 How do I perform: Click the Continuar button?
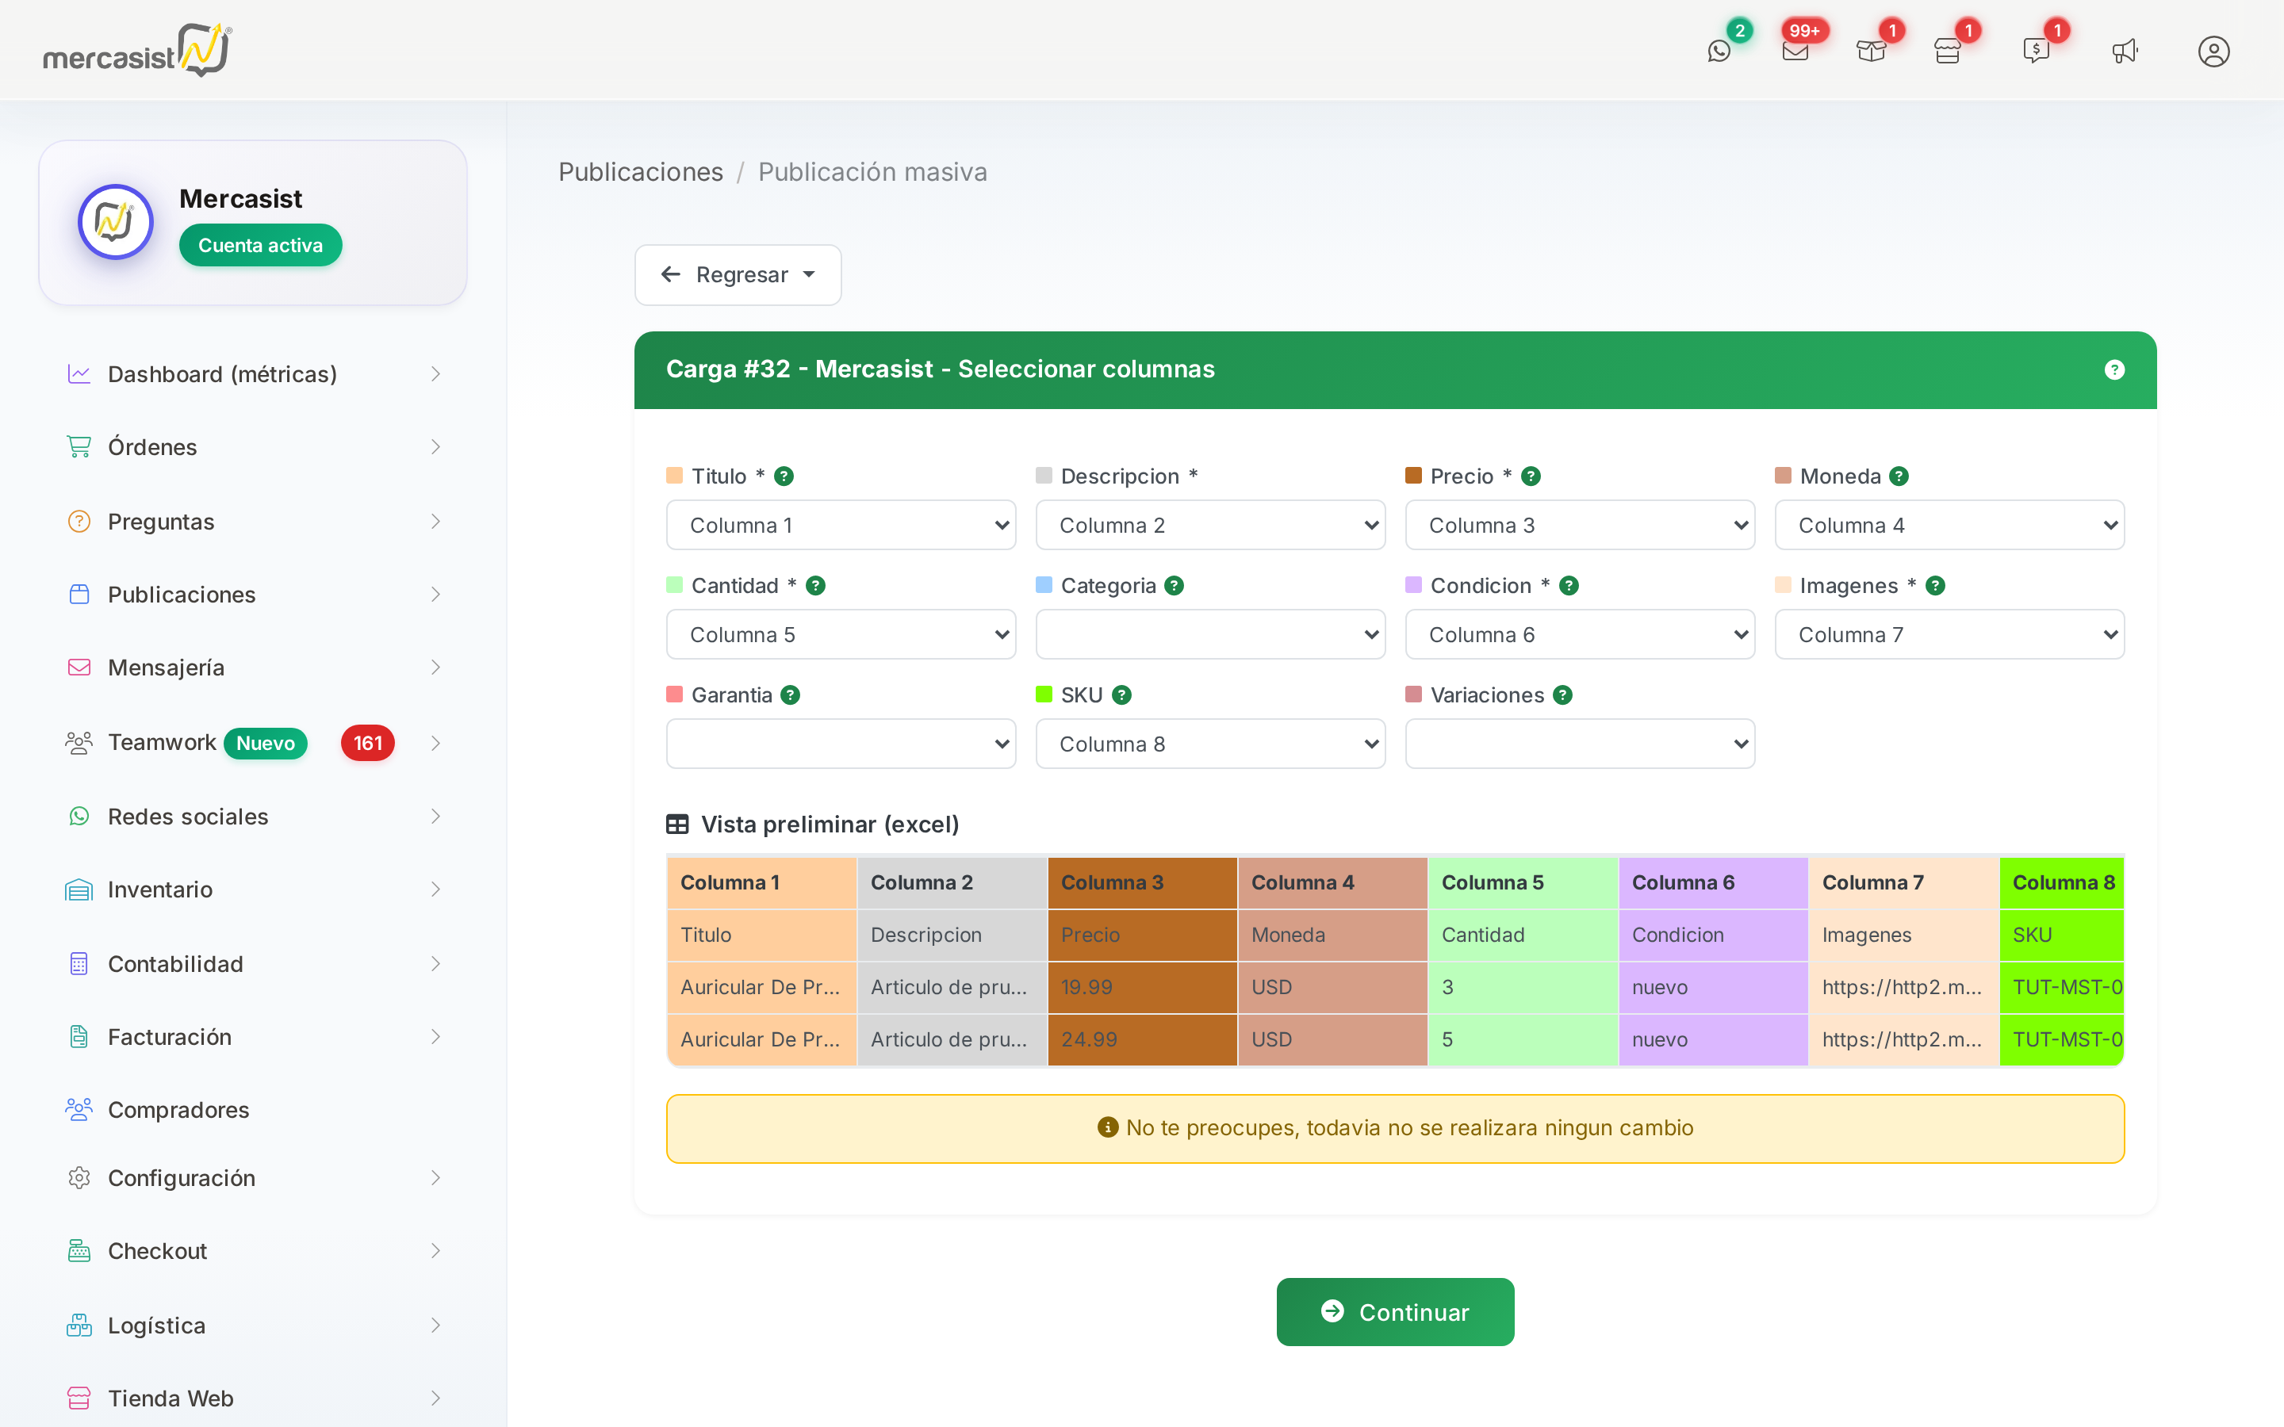[x=1395, y=1312]
